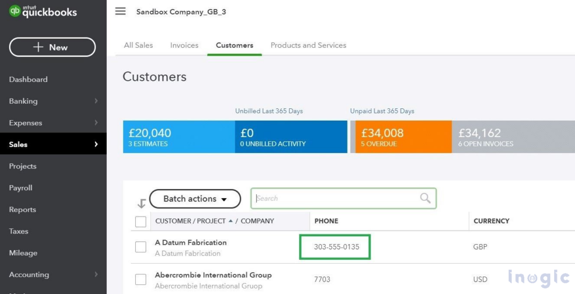The image size is (575, 294).
Task: Open Accounting in the sidebar
Action: pyautogui.click(x=29, y=274)
